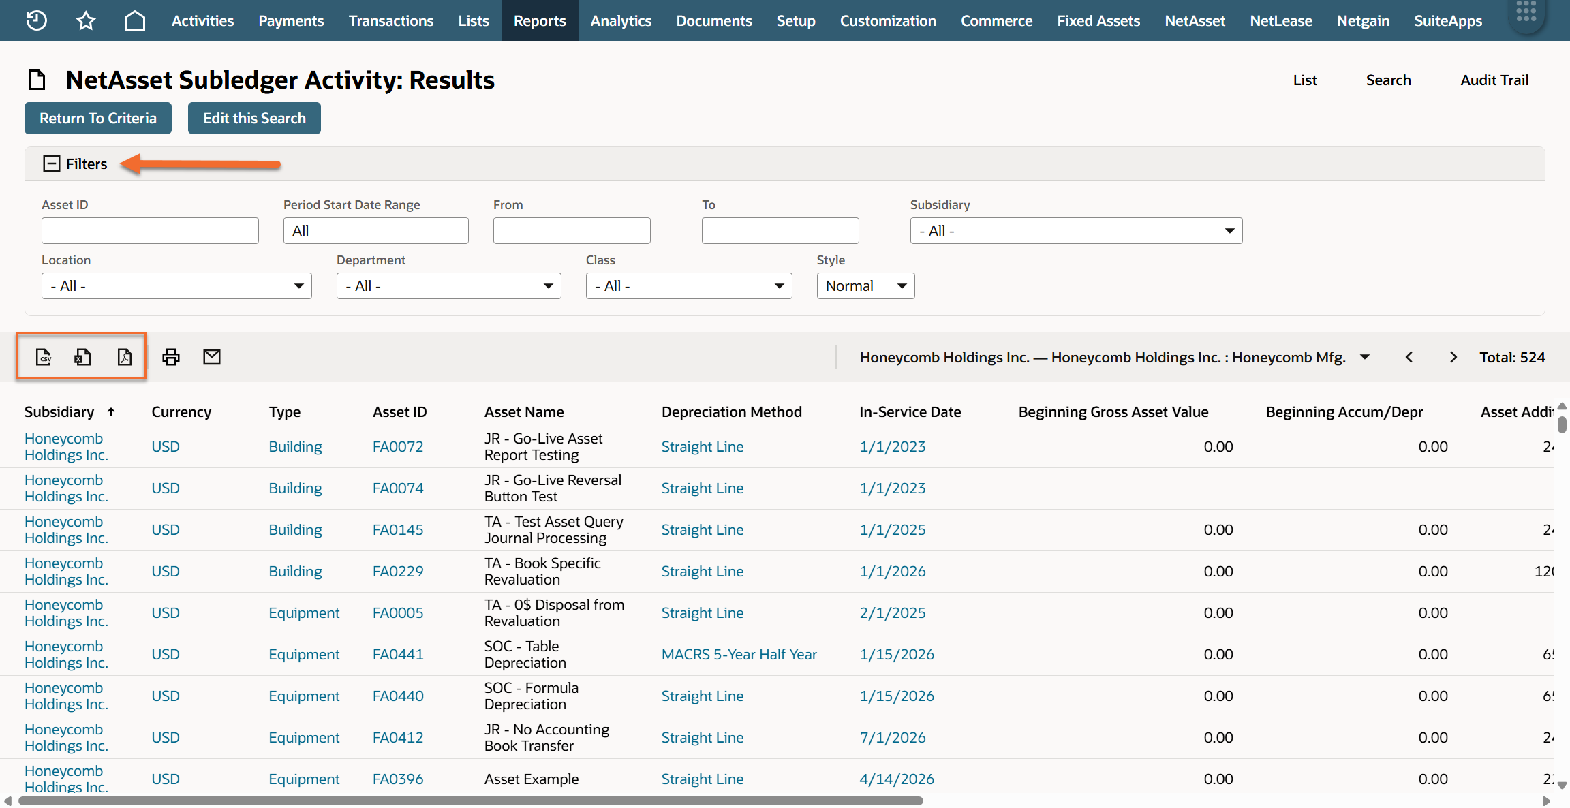Go to the Home dashboard icon
The width and height of the screenshot is (1570, 808).
[135, 20]
